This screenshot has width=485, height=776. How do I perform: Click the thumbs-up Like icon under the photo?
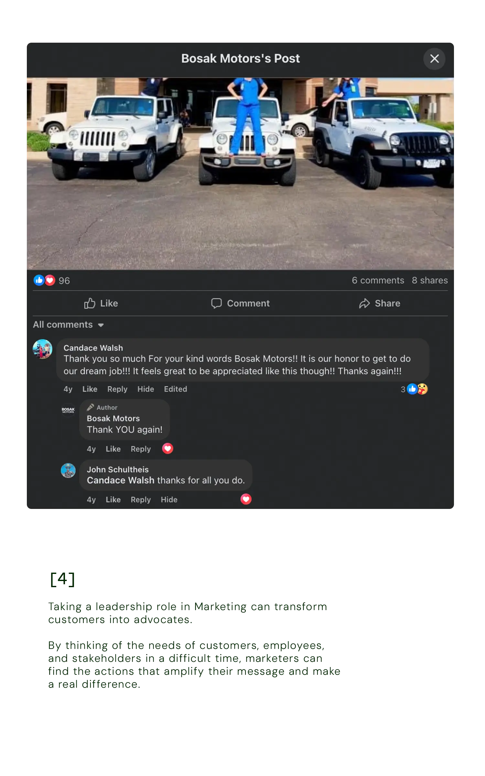[90, 303]
